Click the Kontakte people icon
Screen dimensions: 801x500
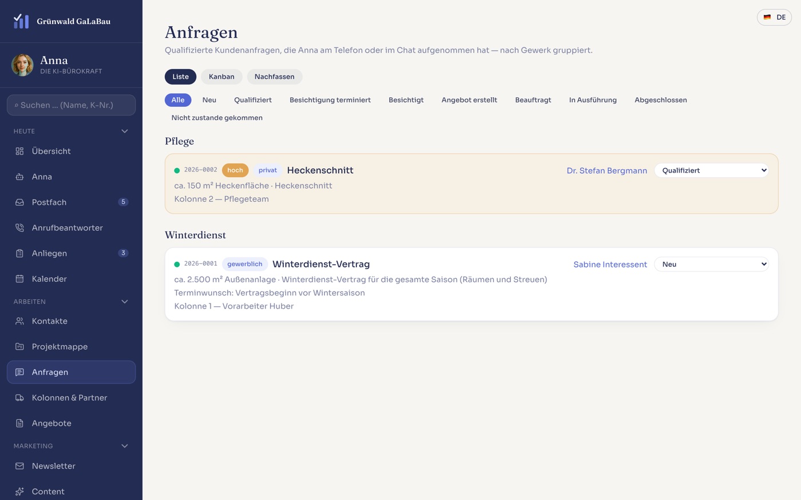coord(19,321)
